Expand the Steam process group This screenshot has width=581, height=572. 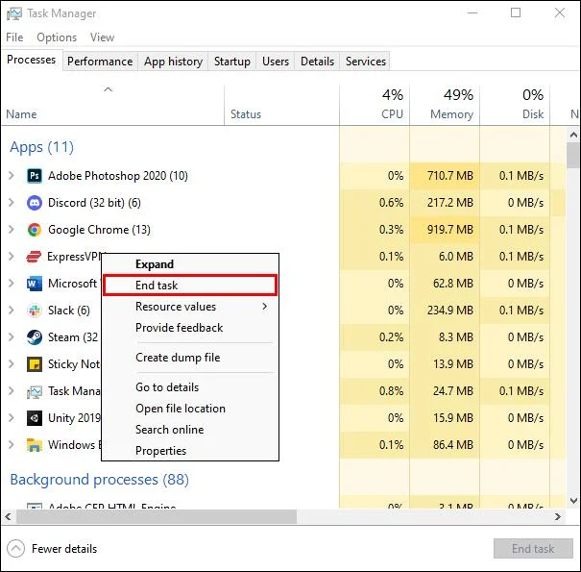click(x=12, y=337)
